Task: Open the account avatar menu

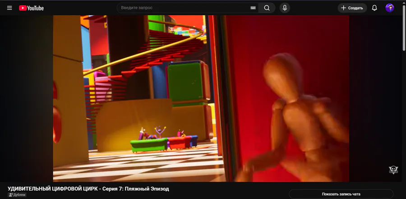Action: point(389,8)
